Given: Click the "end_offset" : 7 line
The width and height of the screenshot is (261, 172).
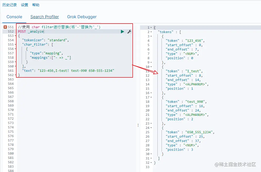Looking at the screenshot, I should coord(182,49).
